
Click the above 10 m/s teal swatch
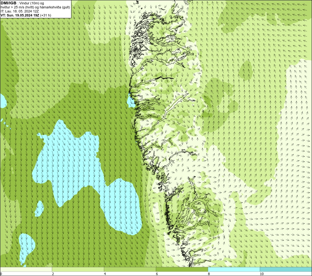tap(286, 269)
